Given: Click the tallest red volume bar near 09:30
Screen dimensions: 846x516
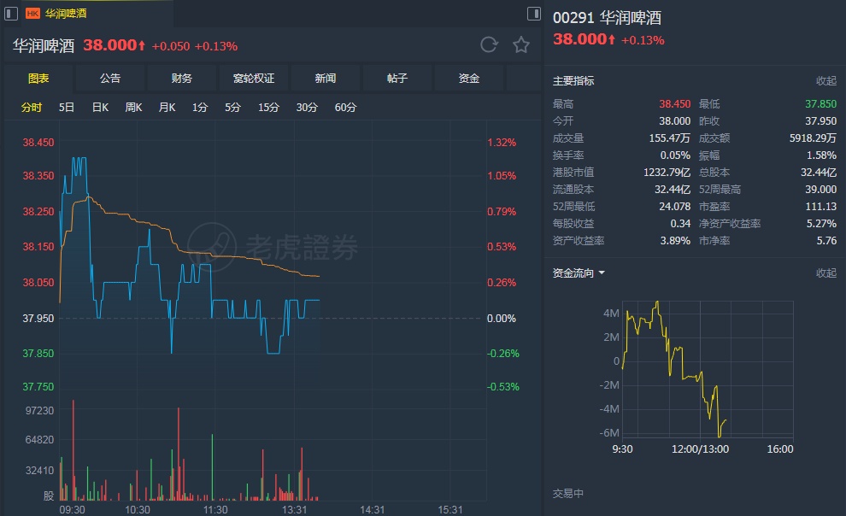Looking at the screenshot, I should (73, 450).
